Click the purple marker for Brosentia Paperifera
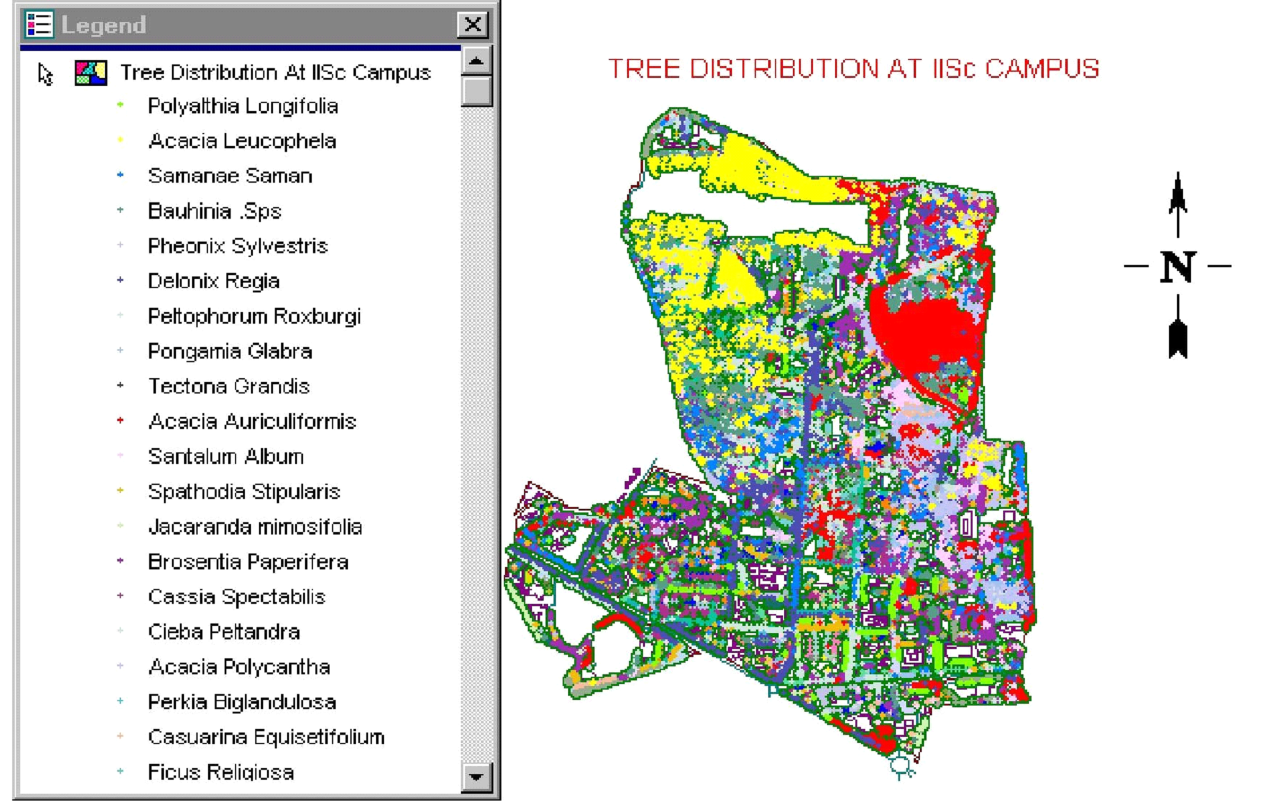1280x803 pixels. click(120, 561)
